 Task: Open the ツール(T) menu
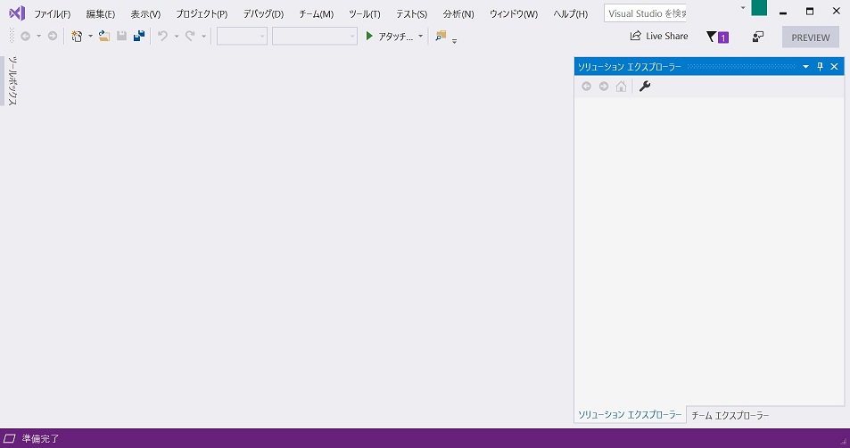(364, 14)
